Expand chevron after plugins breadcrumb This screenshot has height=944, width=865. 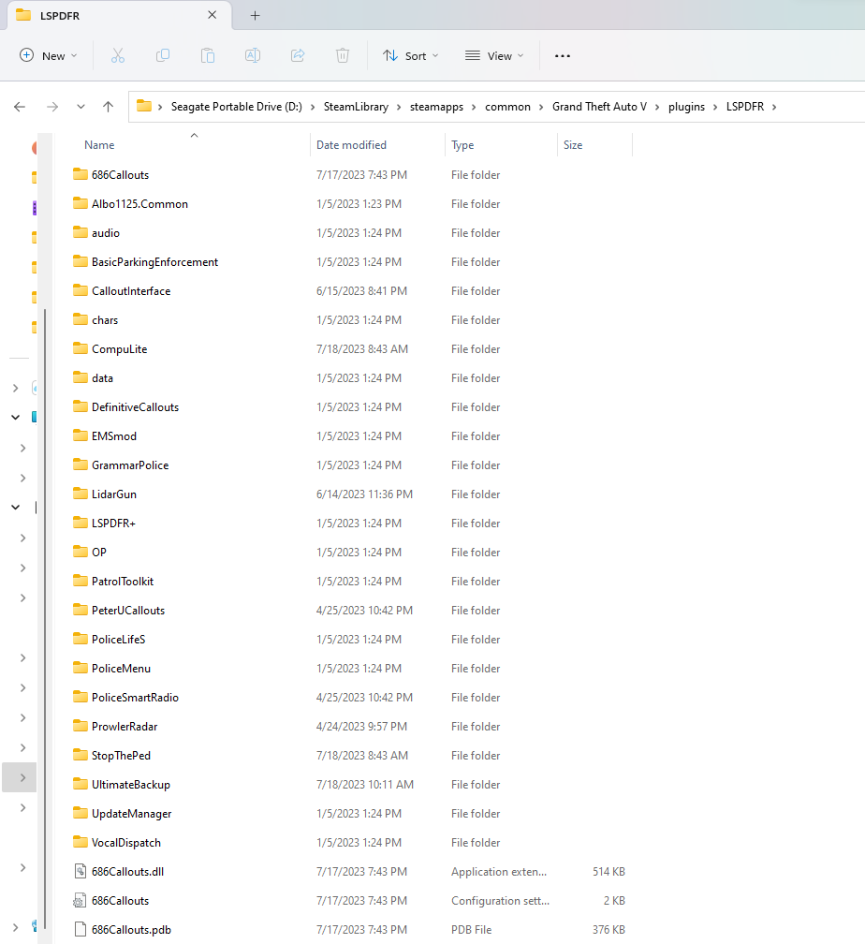click(715, 107)
